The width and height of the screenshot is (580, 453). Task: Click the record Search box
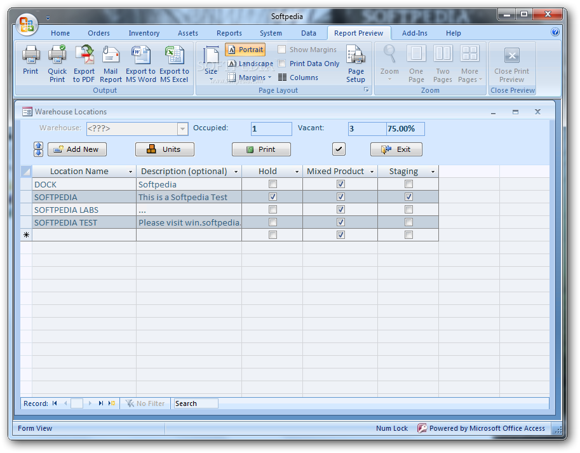[196, 403]
